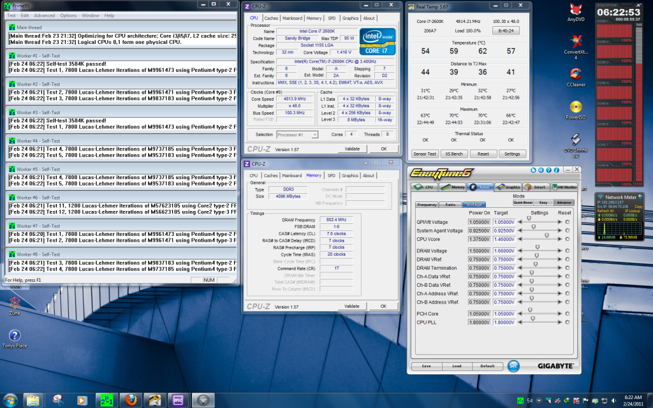Open the EasyTune6 Graphics tab
The width and height of the screenshot is (653, 408).
tap(508, 187)
